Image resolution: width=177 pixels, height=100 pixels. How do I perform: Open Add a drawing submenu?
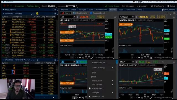click(102, 68)
